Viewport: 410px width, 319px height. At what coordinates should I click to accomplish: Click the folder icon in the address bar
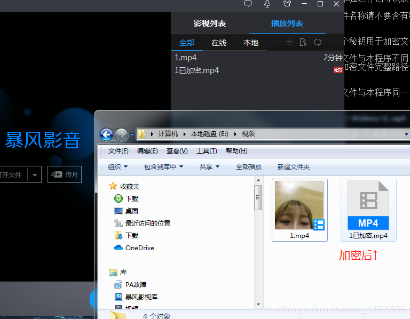click(141, 134)
